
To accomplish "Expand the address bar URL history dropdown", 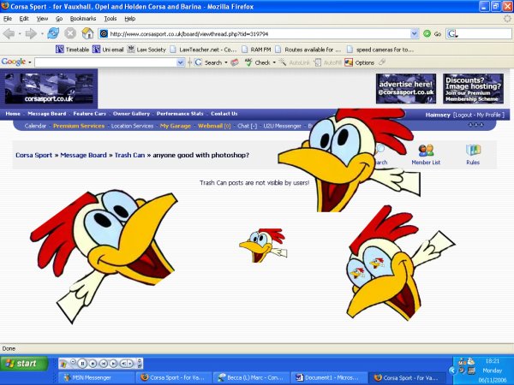I will point(414,33).
